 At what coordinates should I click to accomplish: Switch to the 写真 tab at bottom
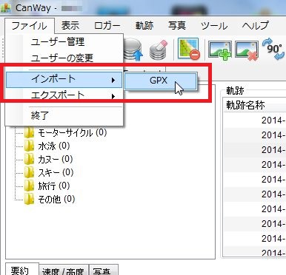tap(103, 270)
